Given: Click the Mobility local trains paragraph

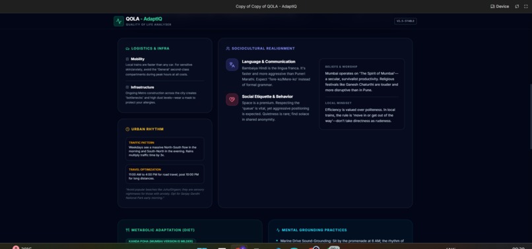Looking at the screenshot, I should click(160, 69).
